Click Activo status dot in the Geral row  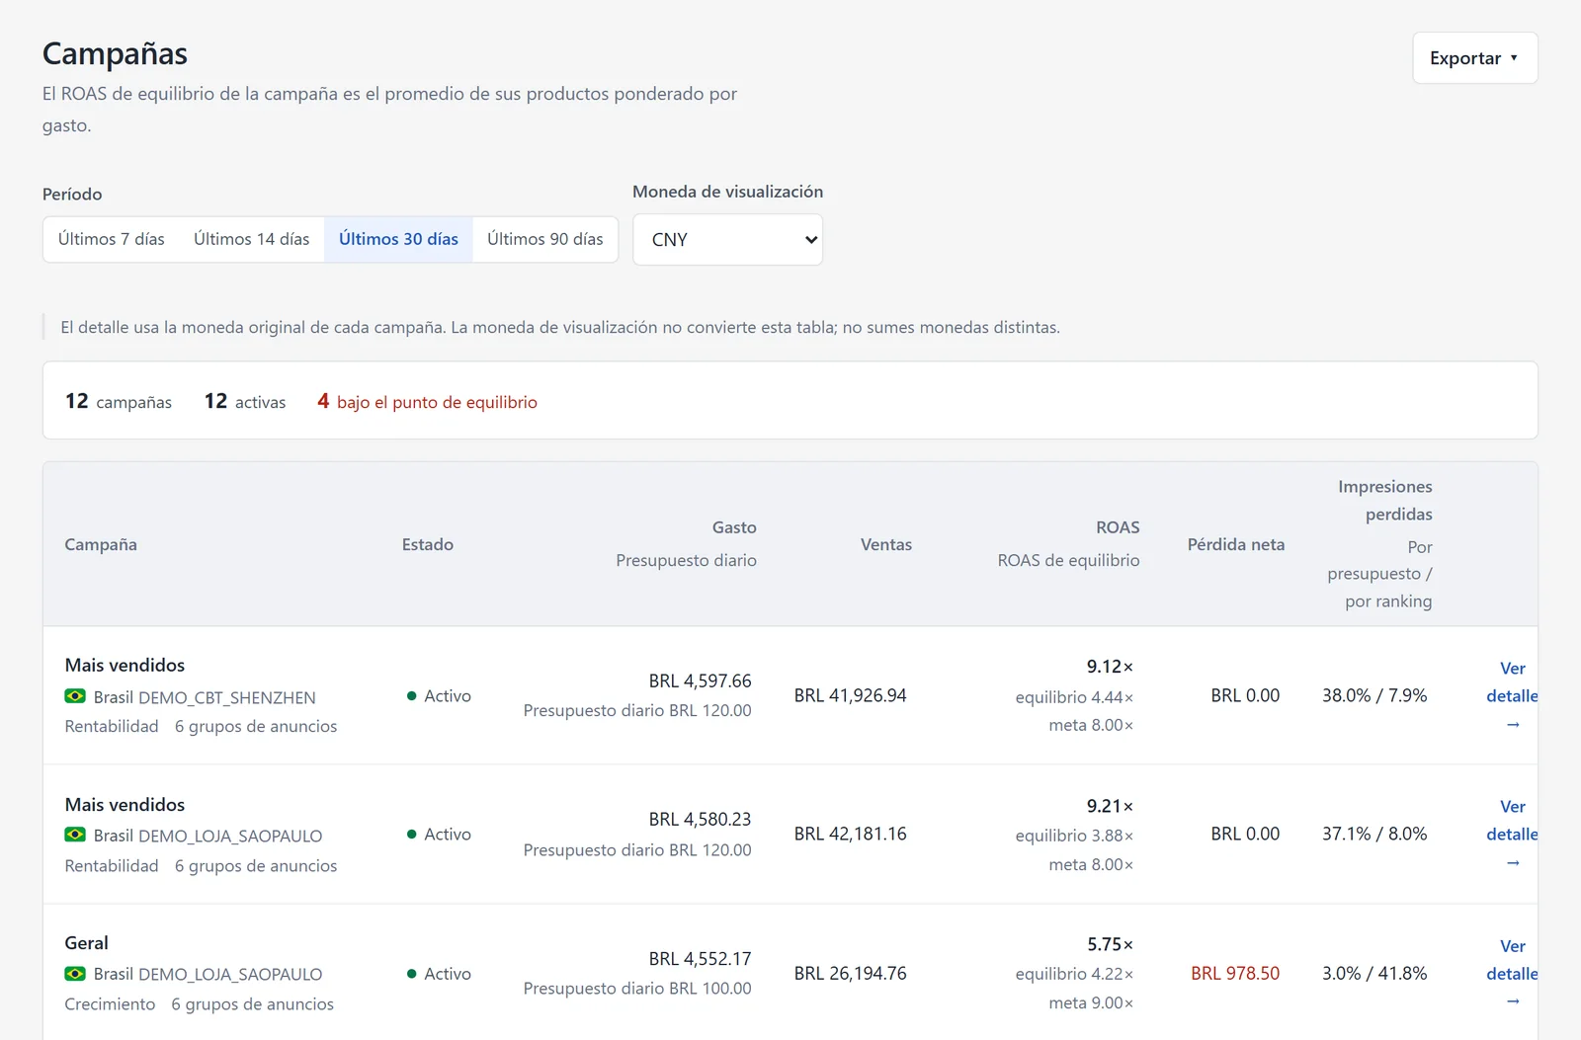pyautogui.click(x=411, y=974)
